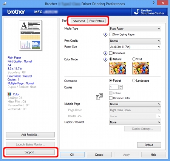
Task: Click the info icon next to Borderless
Action: [105, 53]
